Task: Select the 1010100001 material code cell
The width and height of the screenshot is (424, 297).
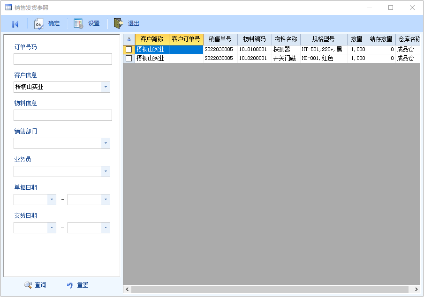Action: click(x=255, y=49)
